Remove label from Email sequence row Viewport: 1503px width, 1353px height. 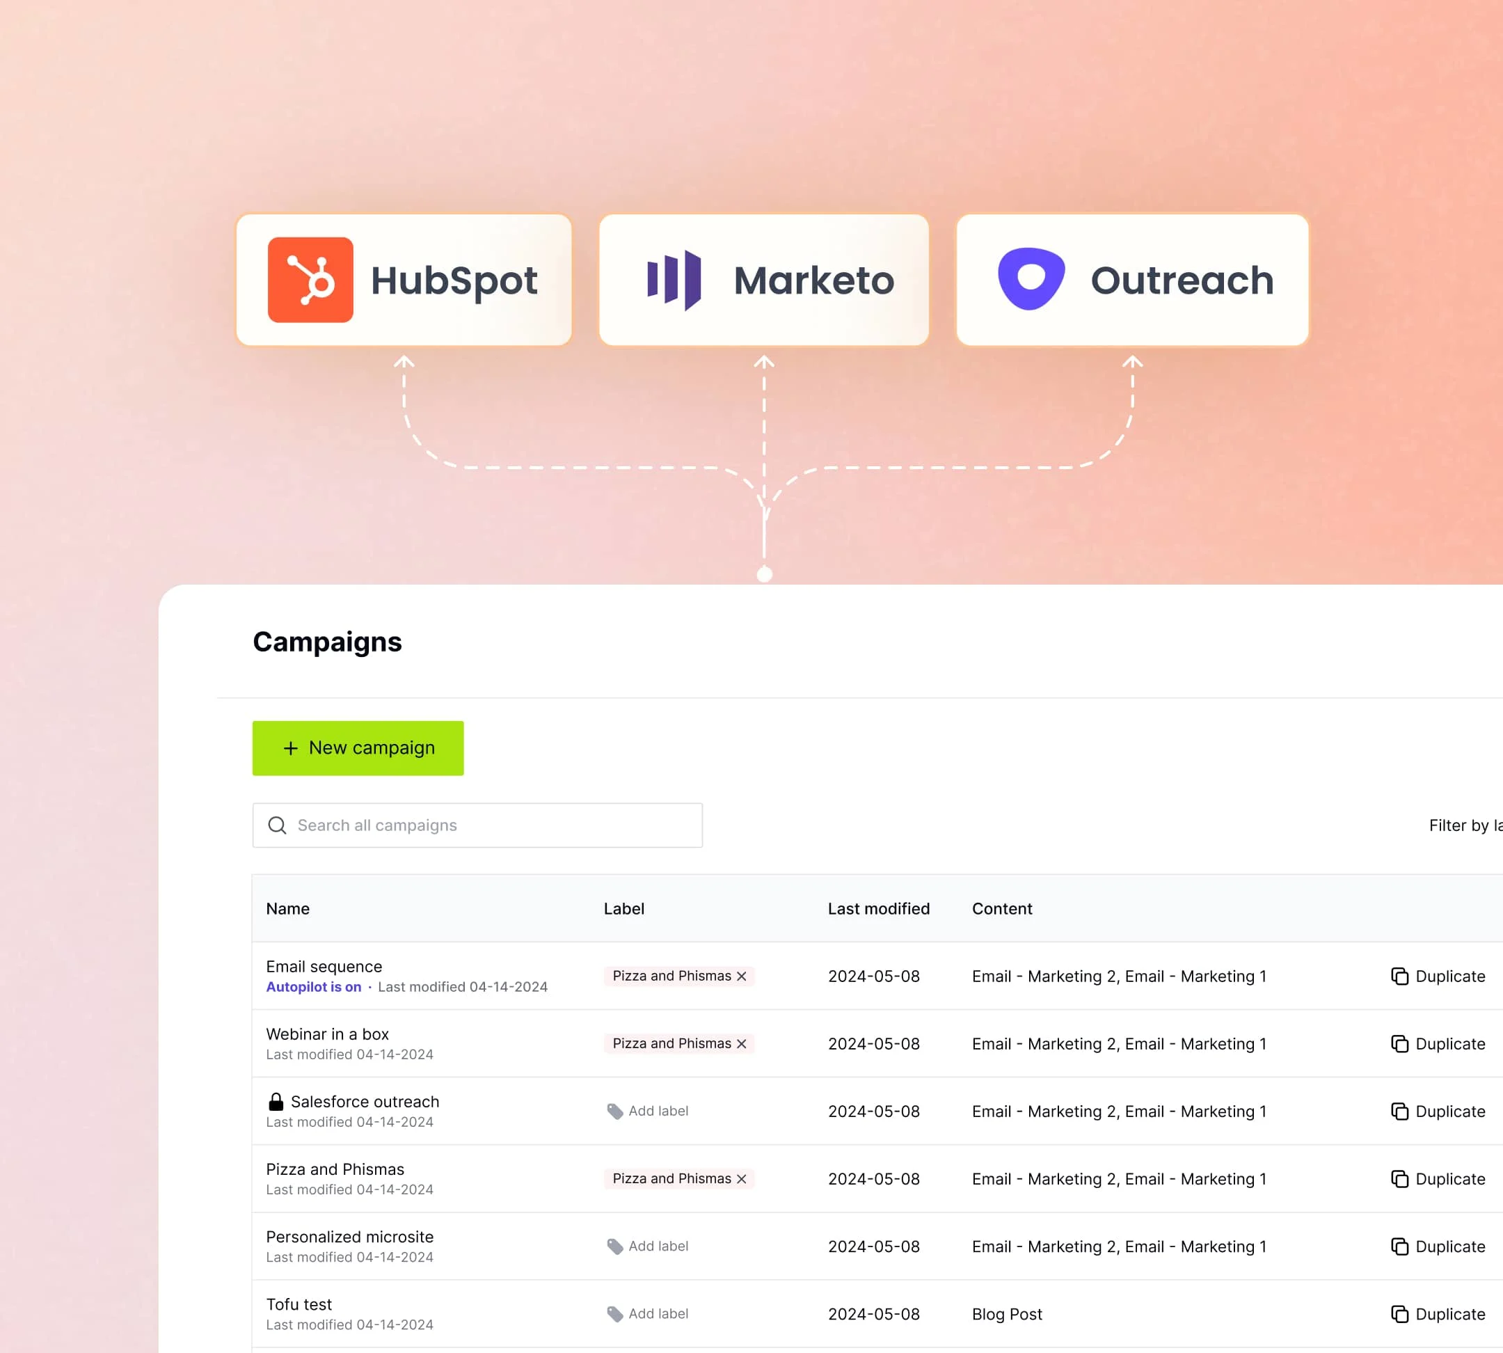(741, 976)
